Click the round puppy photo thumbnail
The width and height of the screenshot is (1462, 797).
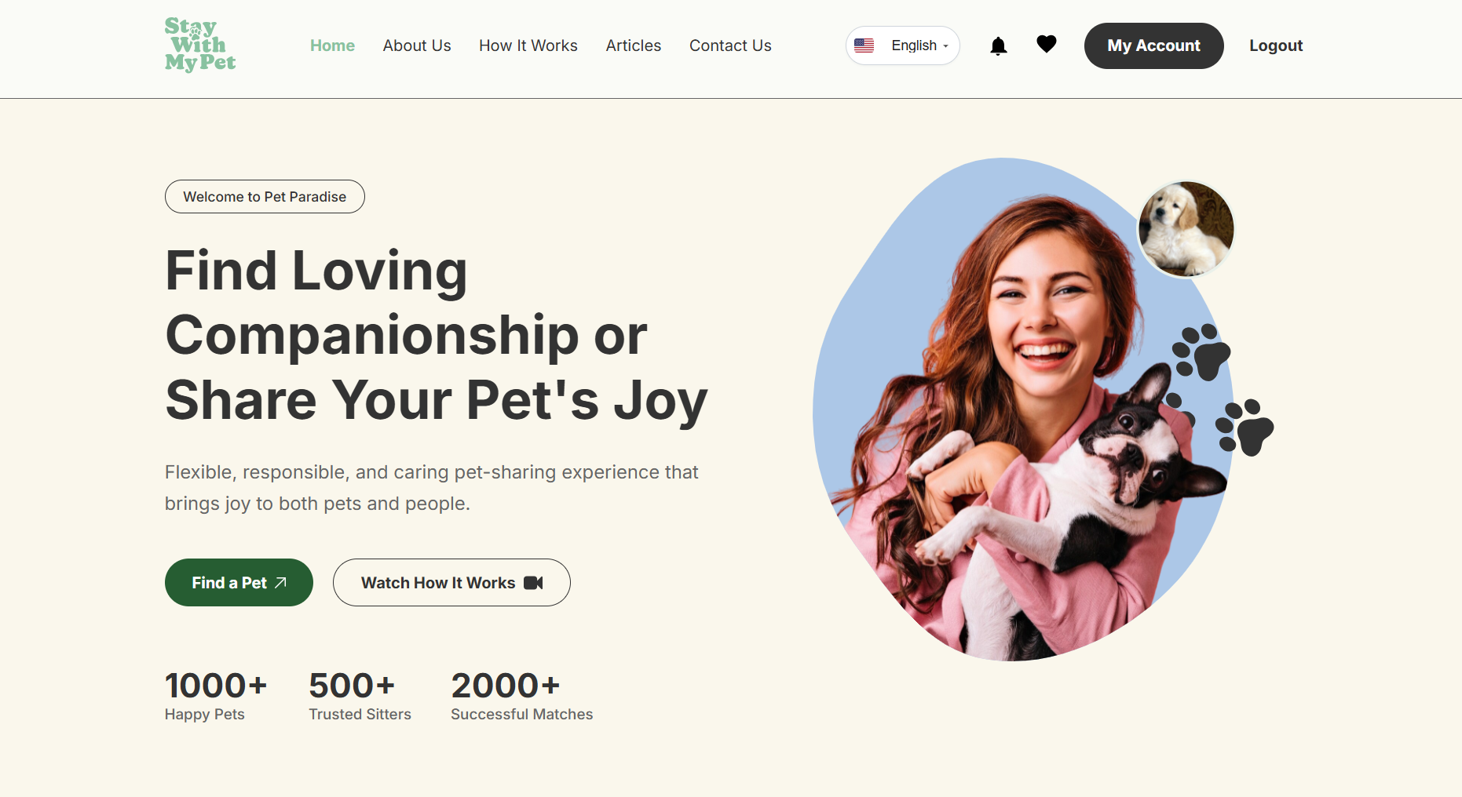click(x=1186, y=229)
